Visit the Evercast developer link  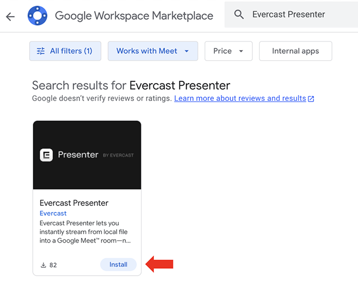tap(53, 213)
